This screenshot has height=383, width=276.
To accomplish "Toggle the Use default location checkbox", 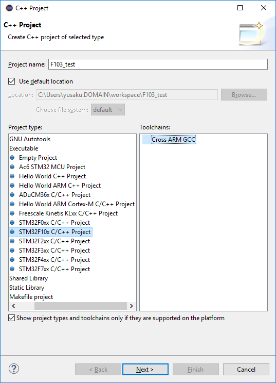I will [x=11, y=81].
